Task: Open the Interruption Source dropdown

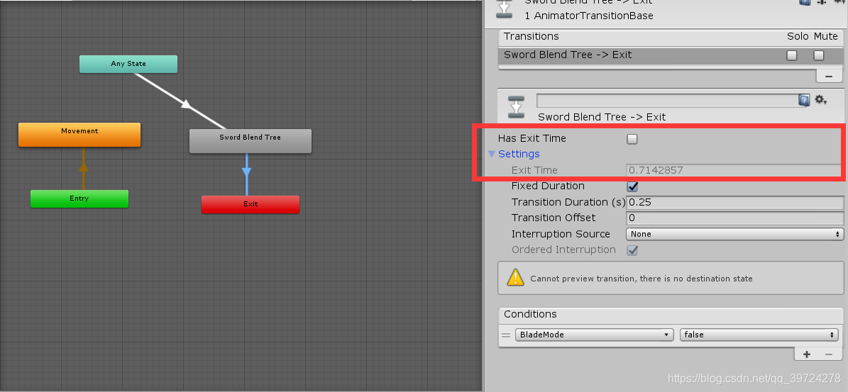Action: tap(735, 234)
